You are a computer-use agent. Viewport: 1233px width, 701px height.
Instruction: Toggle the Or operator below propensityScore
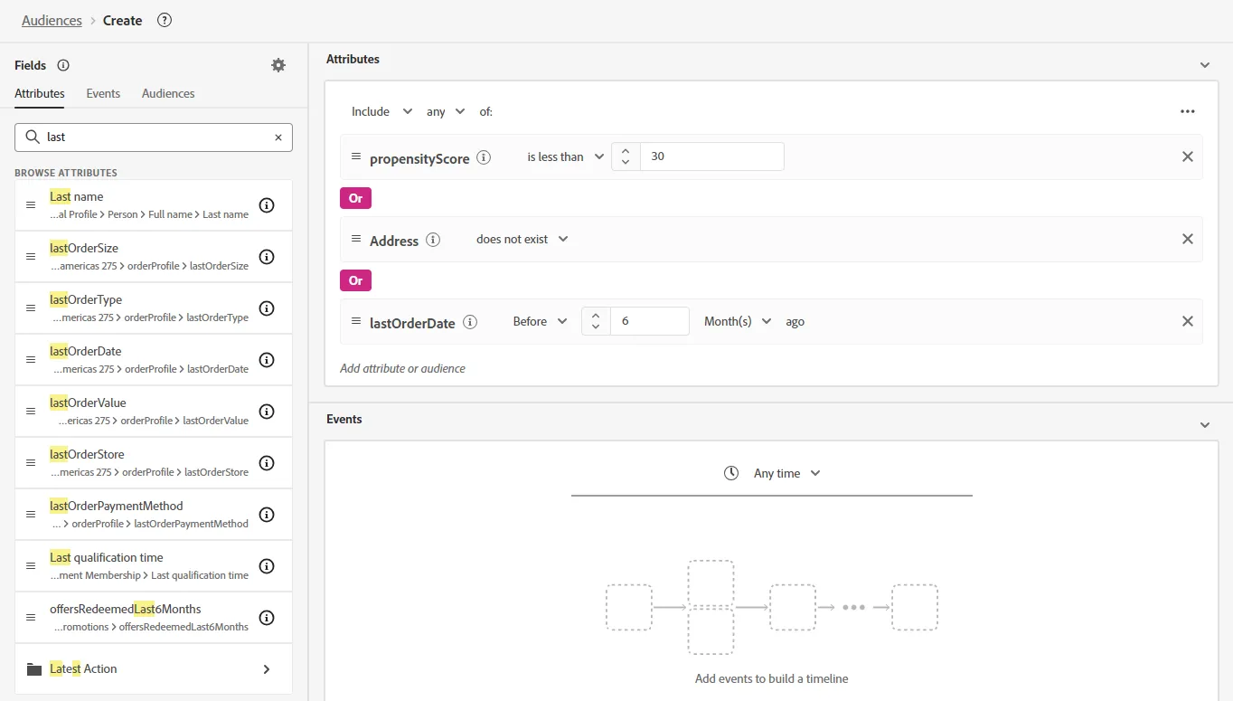pyautogui.click(x=355, y=198)
